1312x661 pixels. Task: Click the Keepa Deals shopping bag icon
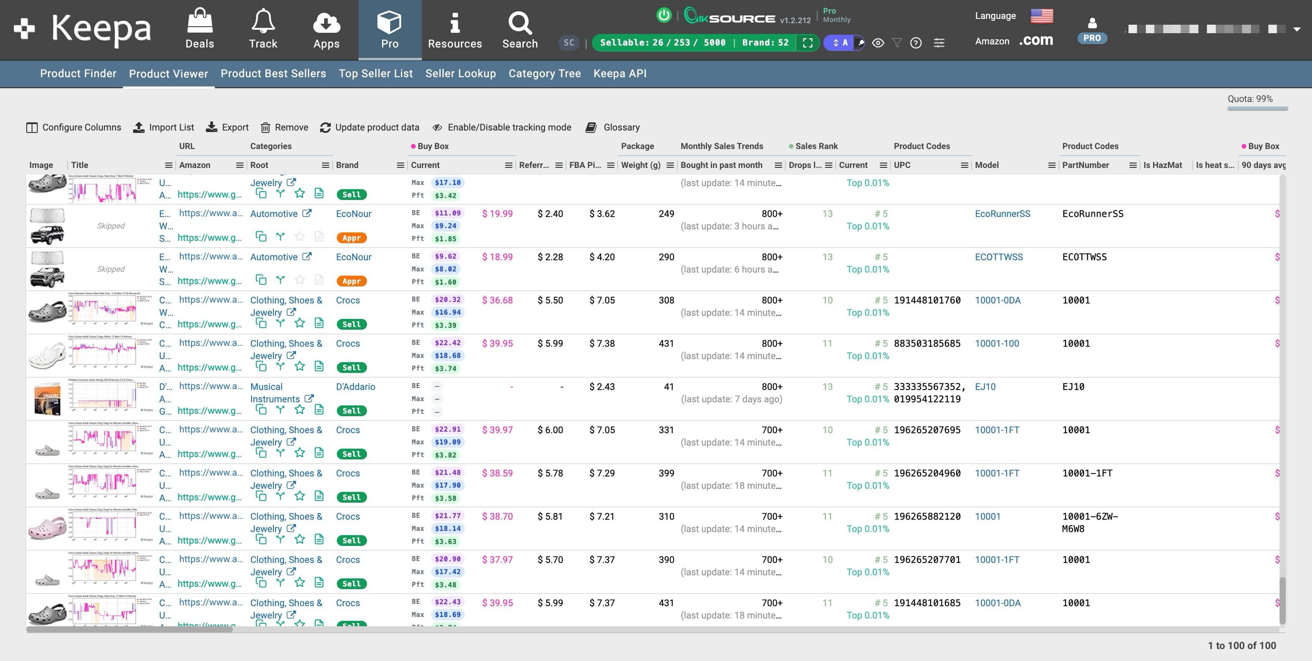(200, 21)
